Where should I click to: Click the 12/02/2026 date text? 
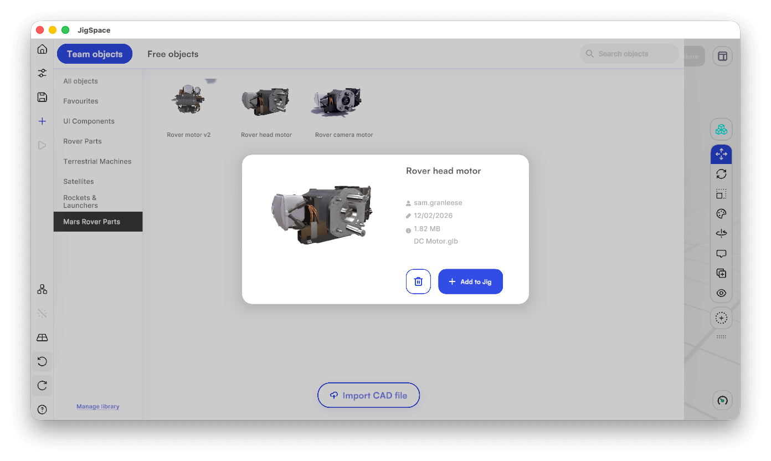point(433,216)
